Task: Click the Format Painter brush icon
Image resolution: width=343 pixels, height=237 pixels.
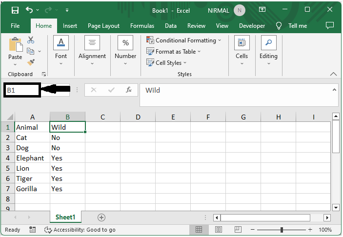Action: 31,62
